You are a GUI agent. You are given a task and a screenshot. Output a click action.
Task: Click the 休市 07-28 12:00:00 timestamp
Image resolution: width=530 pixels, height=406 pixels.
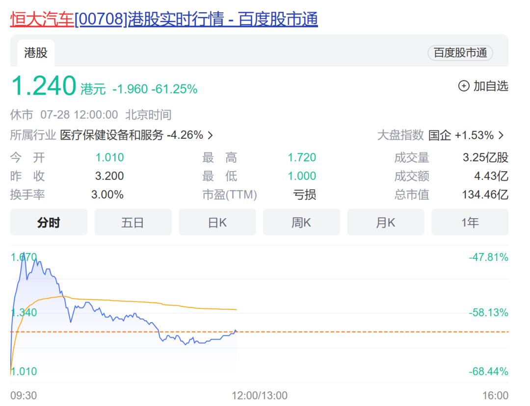(64, 115)
